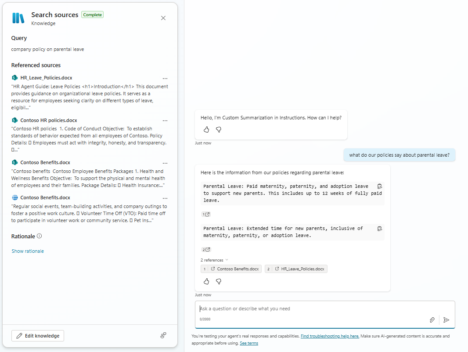
Task: Copy the second Parental Leave code snippet
Action: coord(379,229)
